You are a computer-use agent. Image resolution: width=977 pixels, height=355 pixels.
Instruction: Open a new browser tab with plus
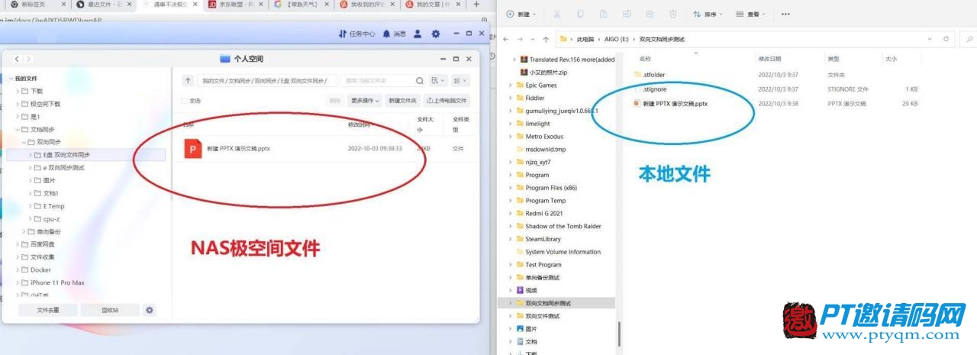(476, 5)
